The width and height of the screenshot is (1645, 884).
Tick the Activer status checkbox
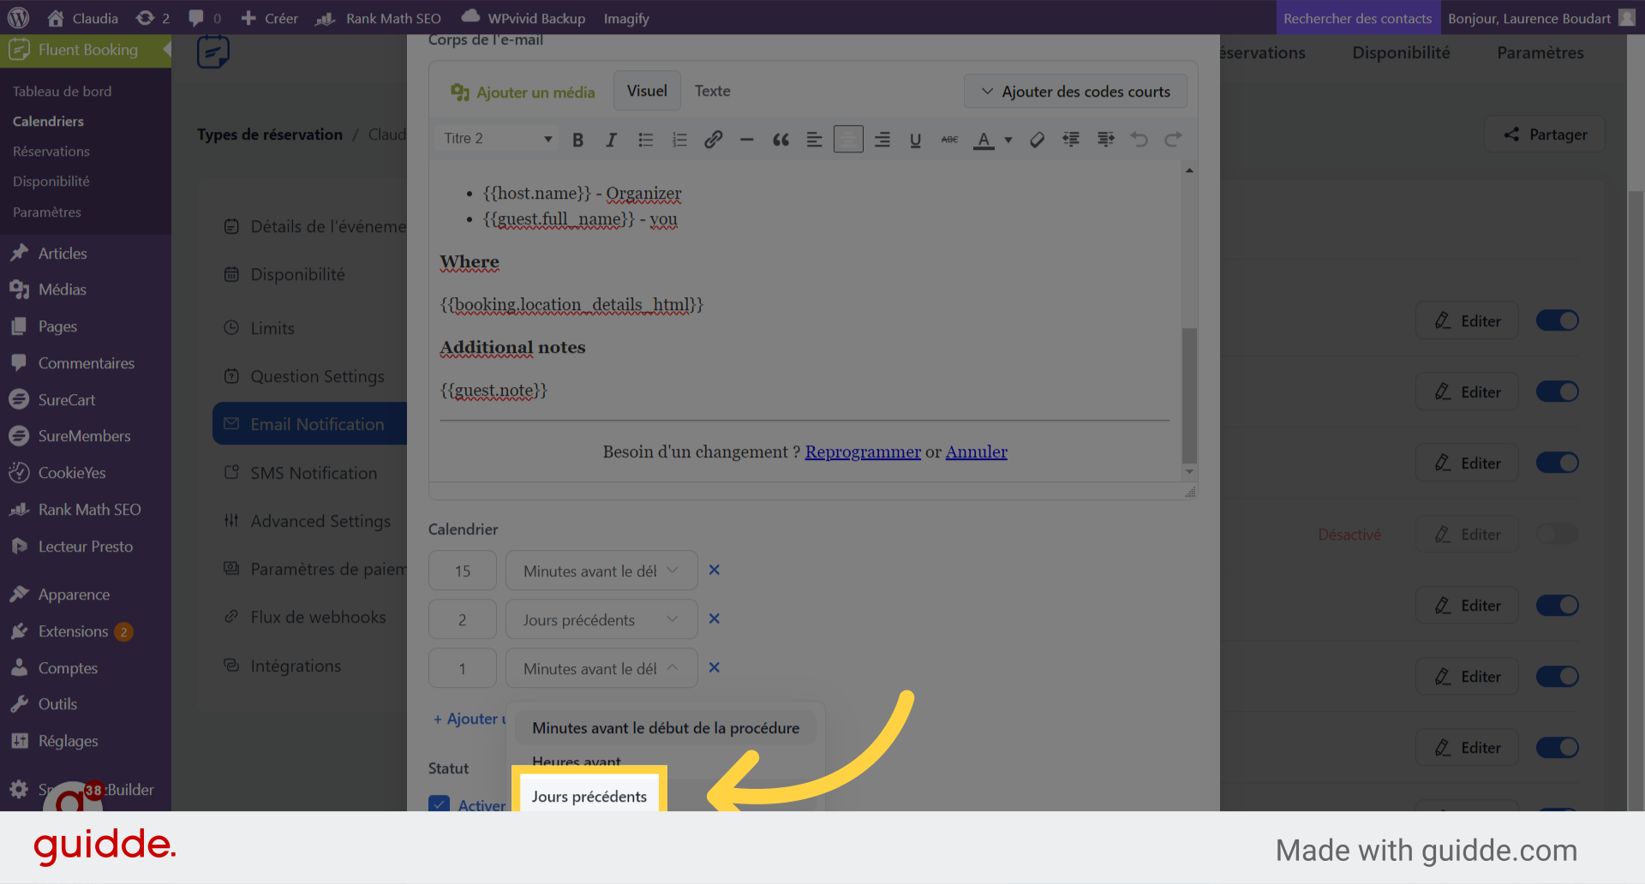point(439,804)
